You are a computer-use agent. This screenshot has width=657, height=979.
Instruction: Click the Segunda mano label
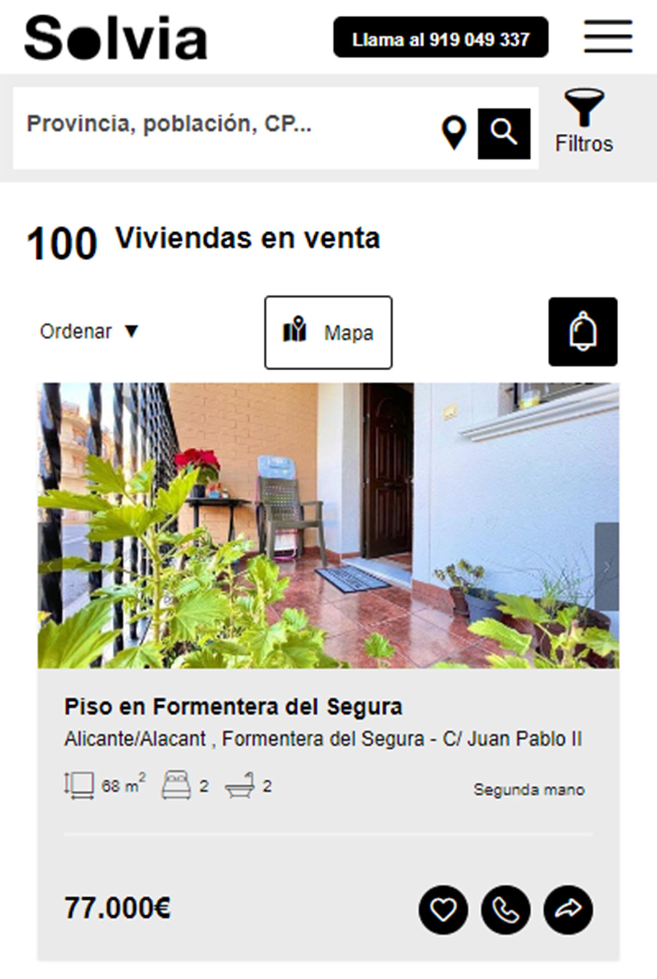529,790
